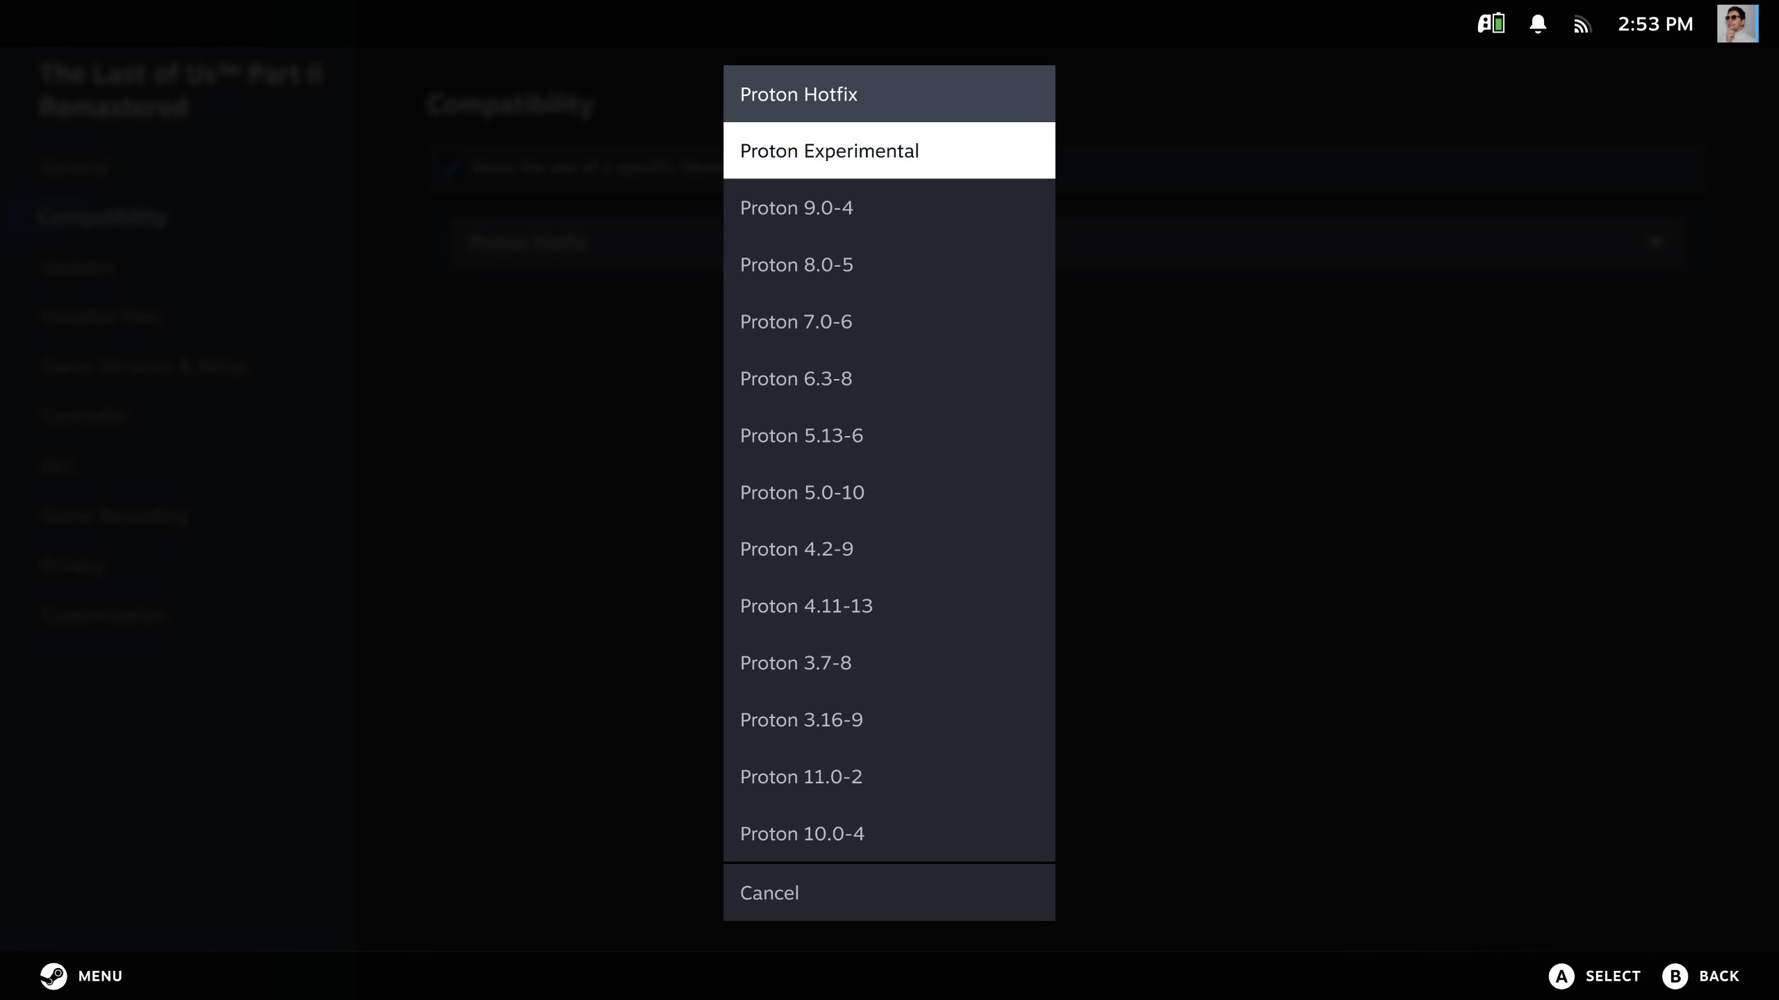Click the SELECT label in footer
The image size is (1779, 1000).
pos(1613,976)
